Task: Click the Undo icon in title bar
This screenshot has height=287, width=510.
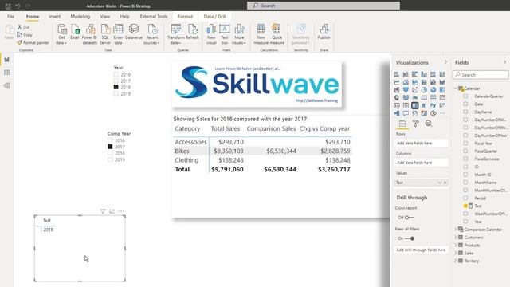Action: click(x=18, y=6)
